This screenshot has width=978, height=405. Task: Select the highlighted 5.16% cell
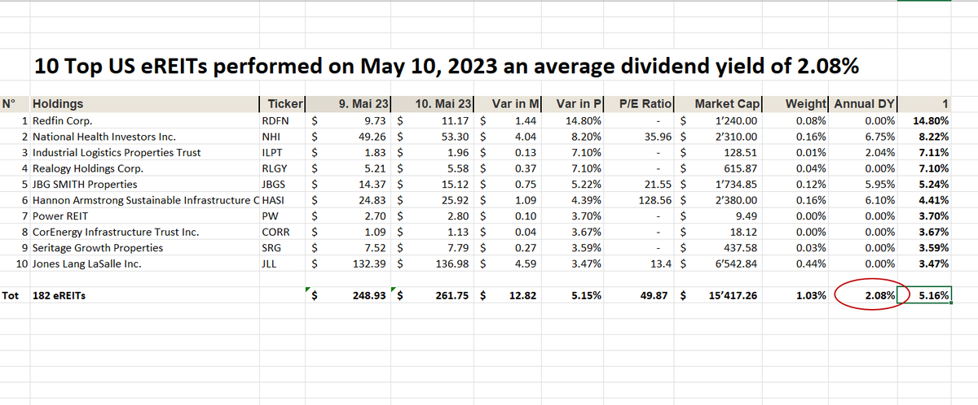[925, 296]
